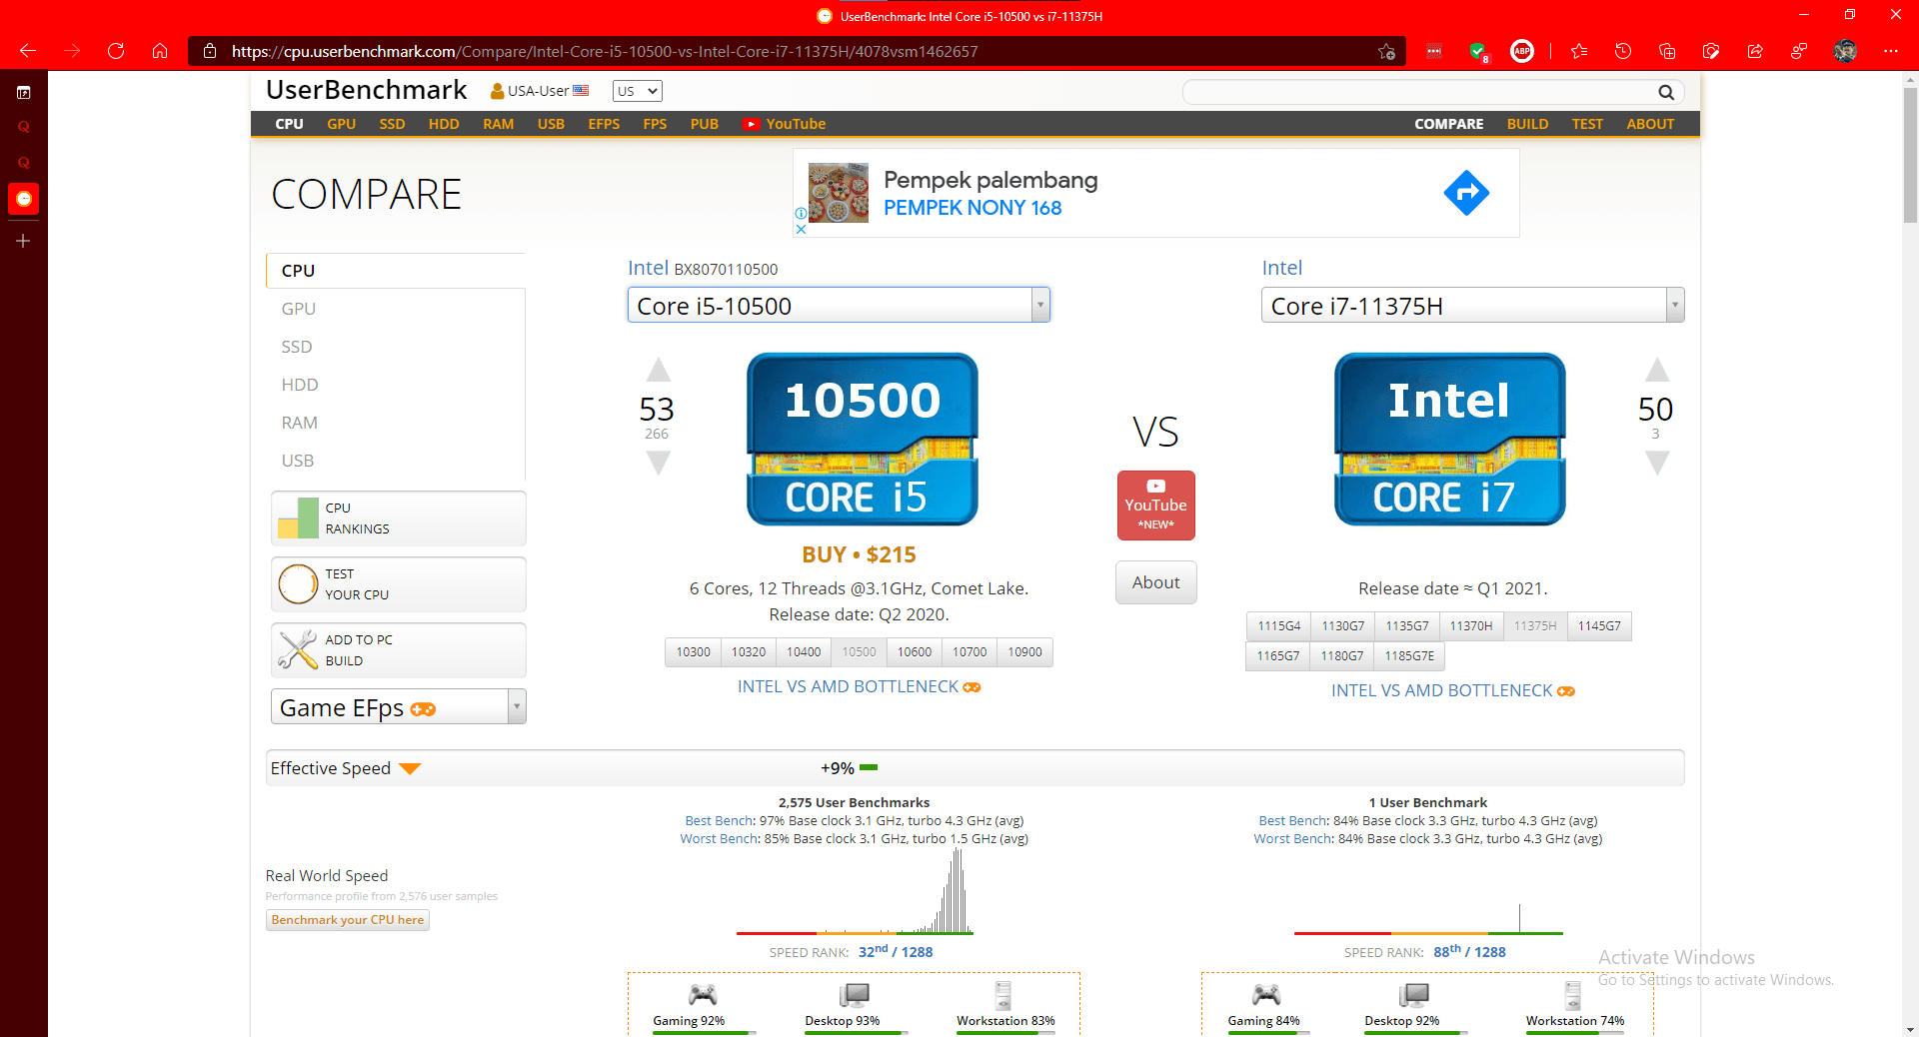
Task: Click the BUY $215 link
Action: click(x=859, y=554)
